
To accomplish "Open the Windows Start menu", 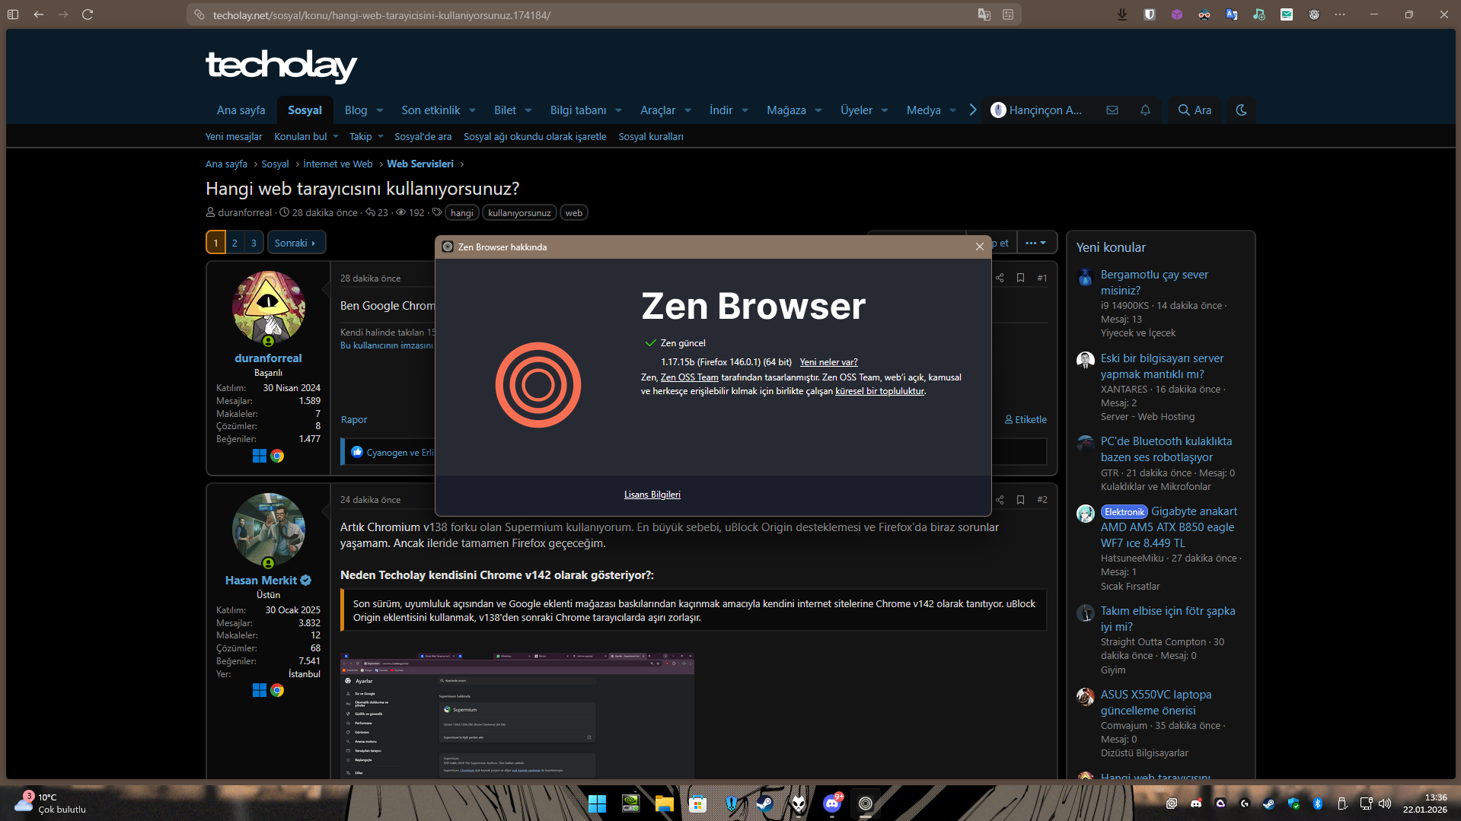I will click(597, 803).
